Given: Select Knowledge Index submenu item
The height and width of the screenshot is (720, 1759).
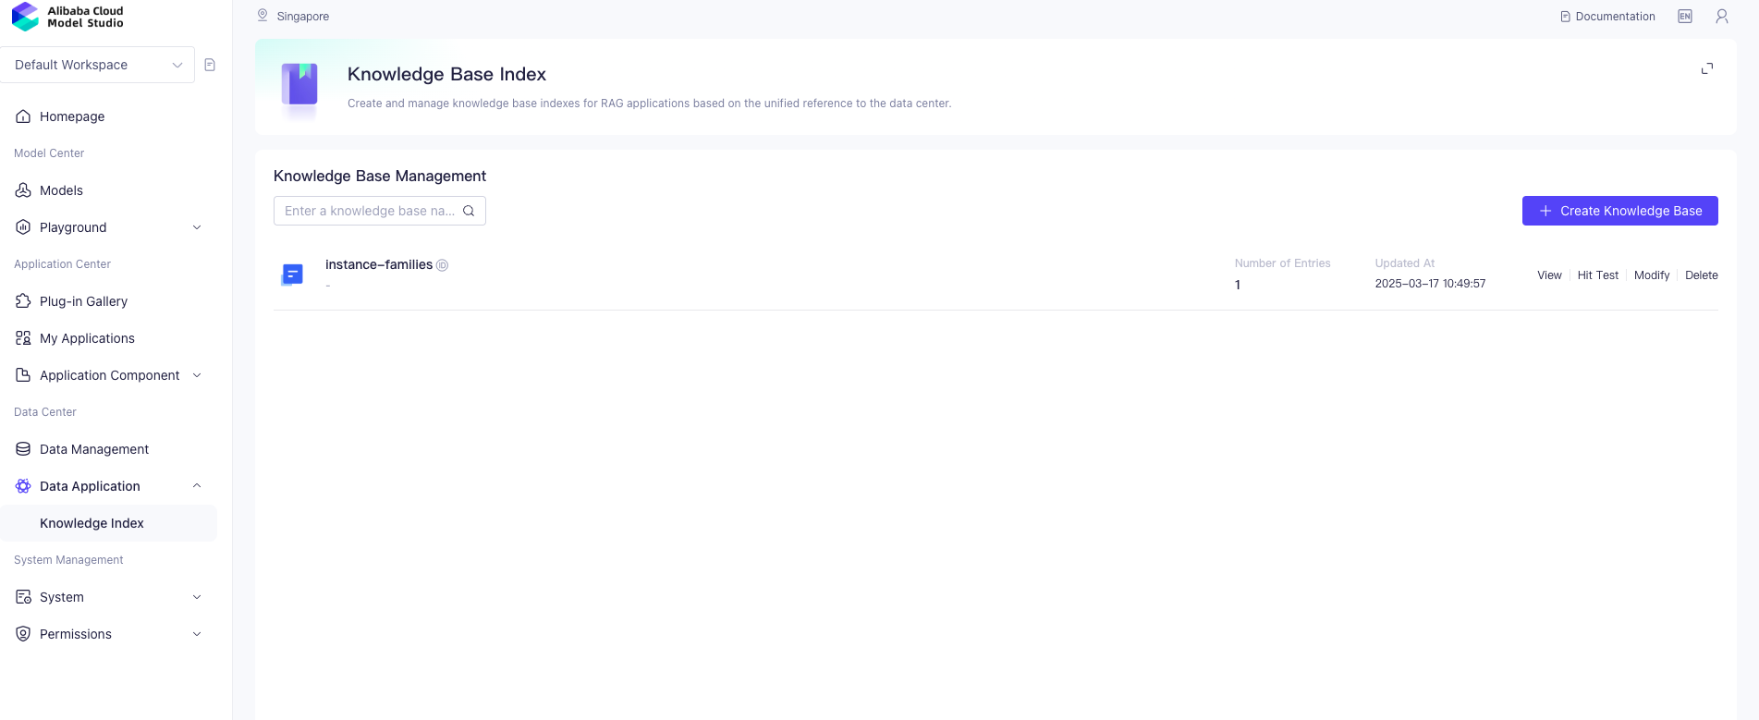Looking at the screenshot, I should point(109,523).
